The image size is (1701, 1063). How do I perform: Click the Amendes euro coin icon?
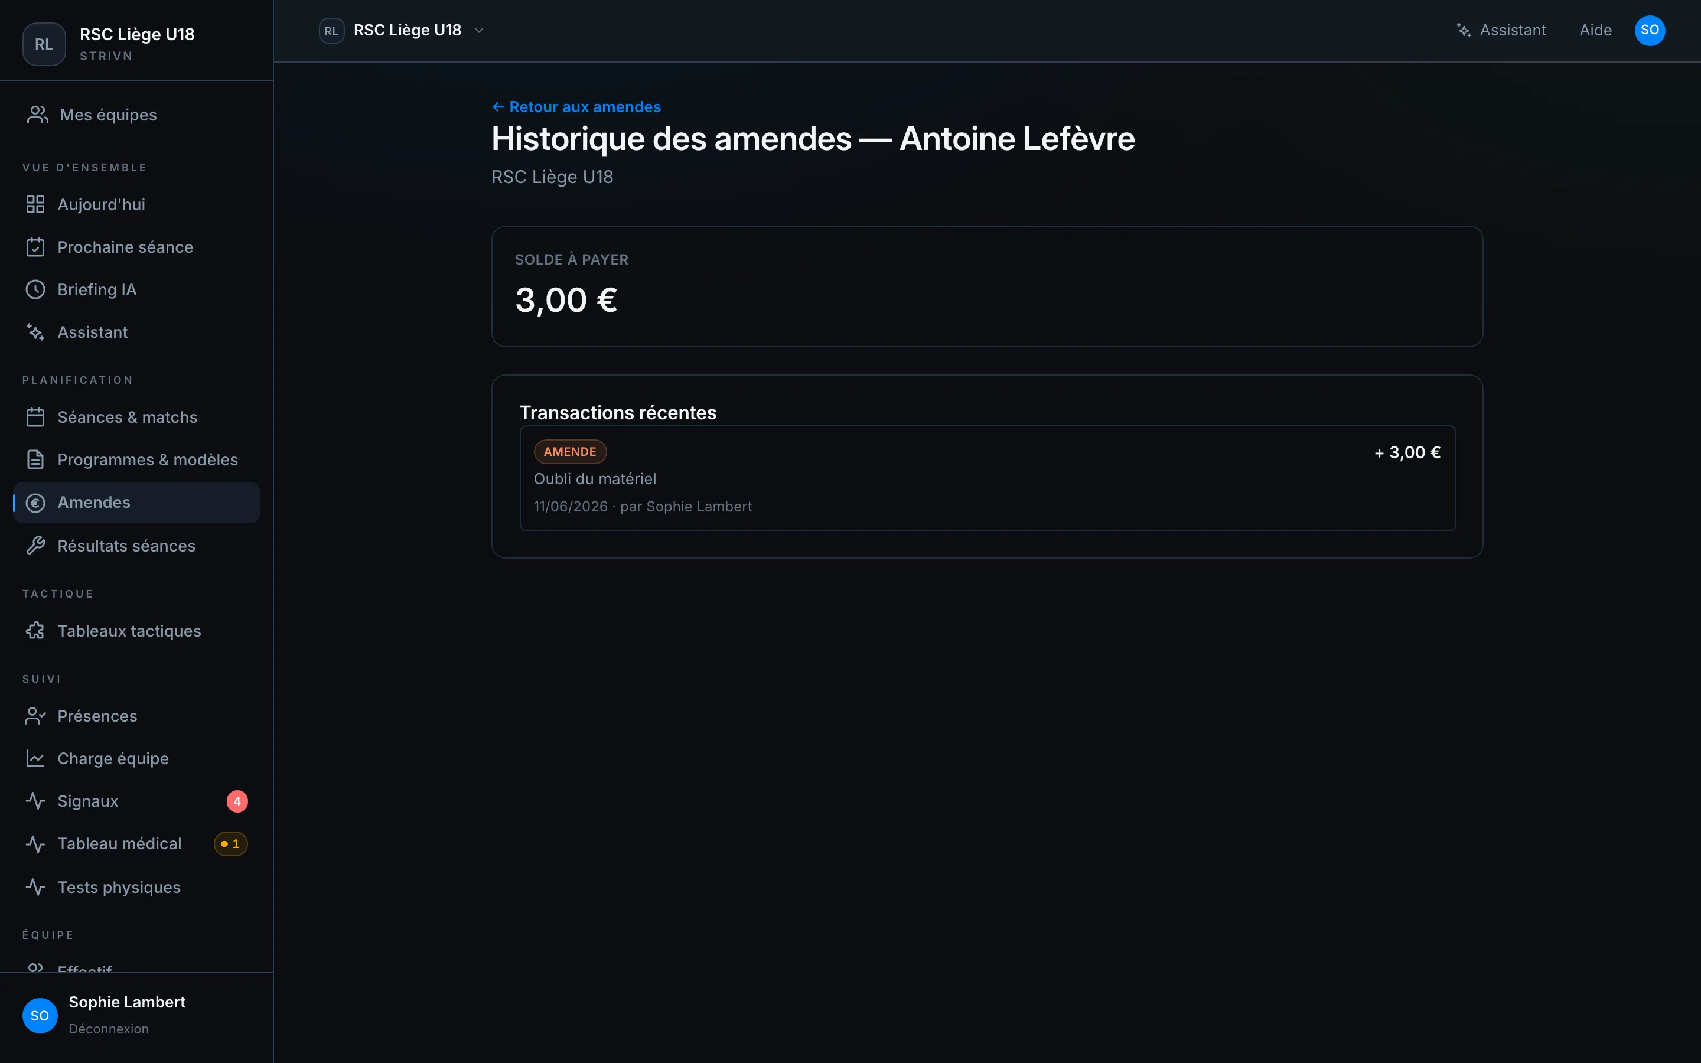35,503
